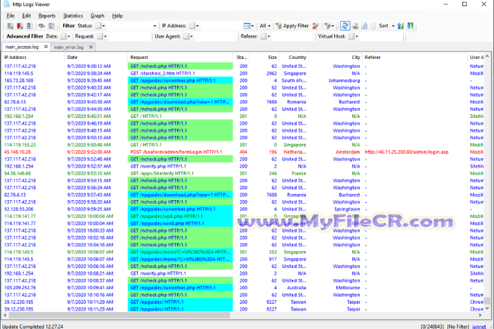Click the binoculars search icon

coord(42,26)
